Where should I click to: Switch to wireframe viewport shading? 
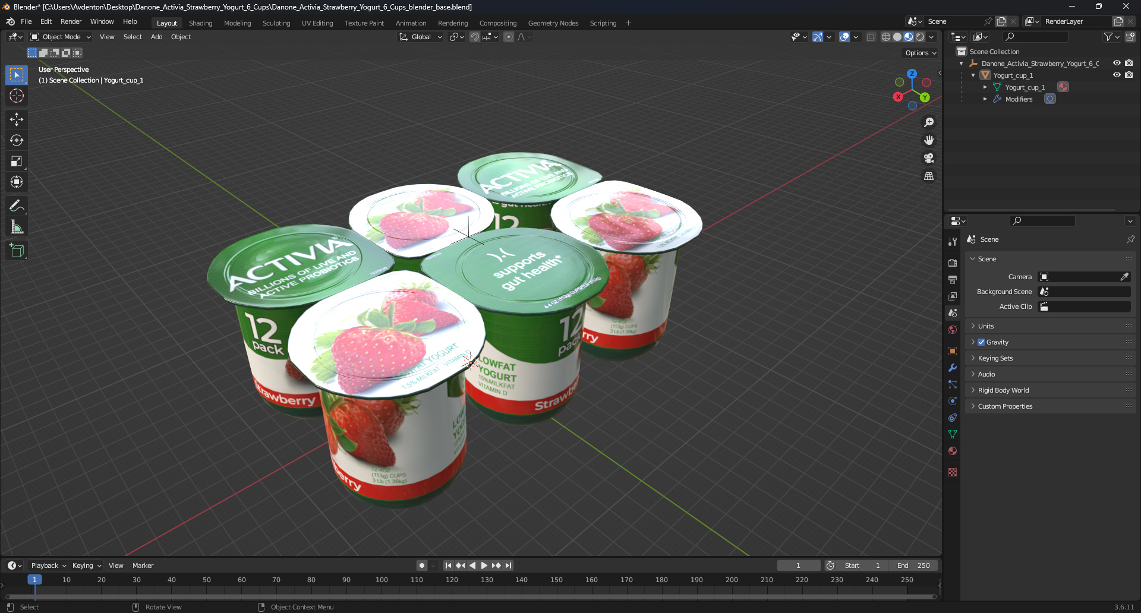(x=885, y=37)
